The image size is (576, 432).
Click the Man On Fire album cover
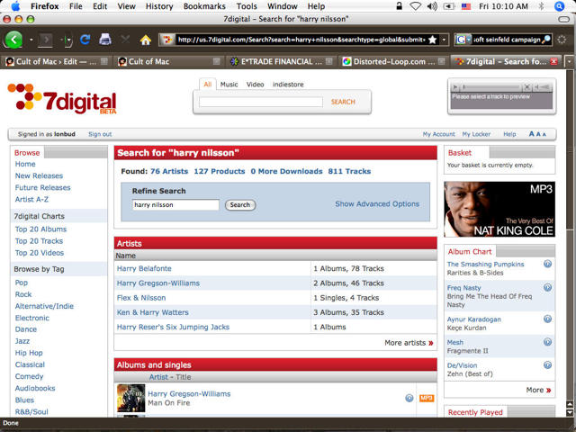click(x=130, y=398)
